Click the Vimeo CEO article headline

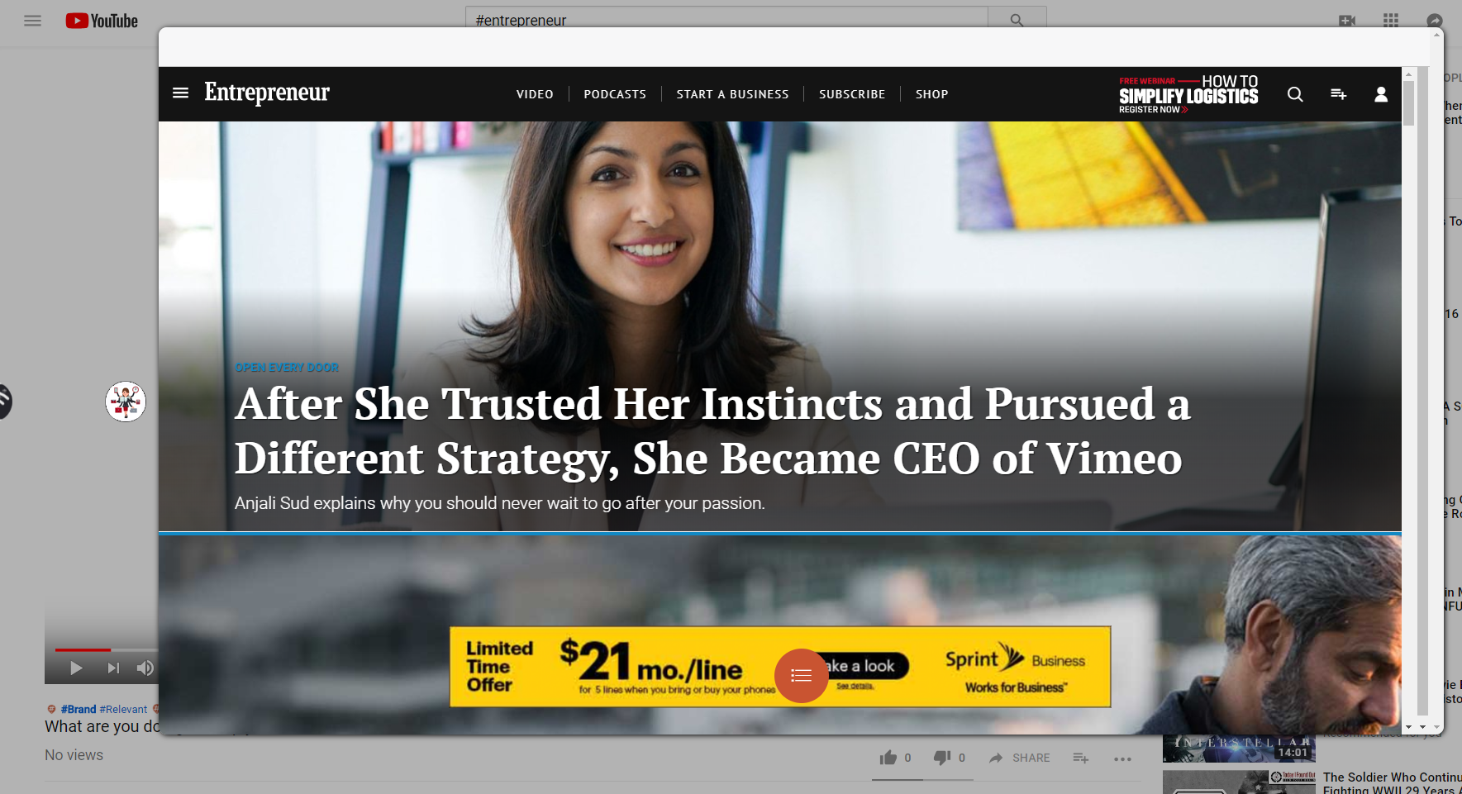click(x=712, y=430)
